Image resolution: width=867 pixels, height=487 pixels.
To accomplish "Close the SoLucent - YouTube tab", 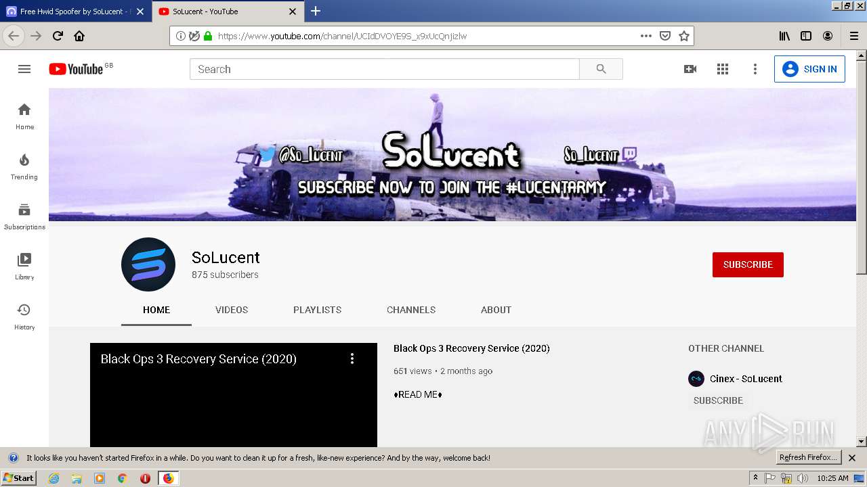I will [293, 11].
